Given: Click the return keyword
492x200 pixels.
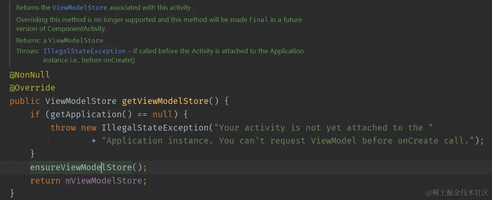Looking at the screenshot, I should pyautogui.click(x=45, y=181).
